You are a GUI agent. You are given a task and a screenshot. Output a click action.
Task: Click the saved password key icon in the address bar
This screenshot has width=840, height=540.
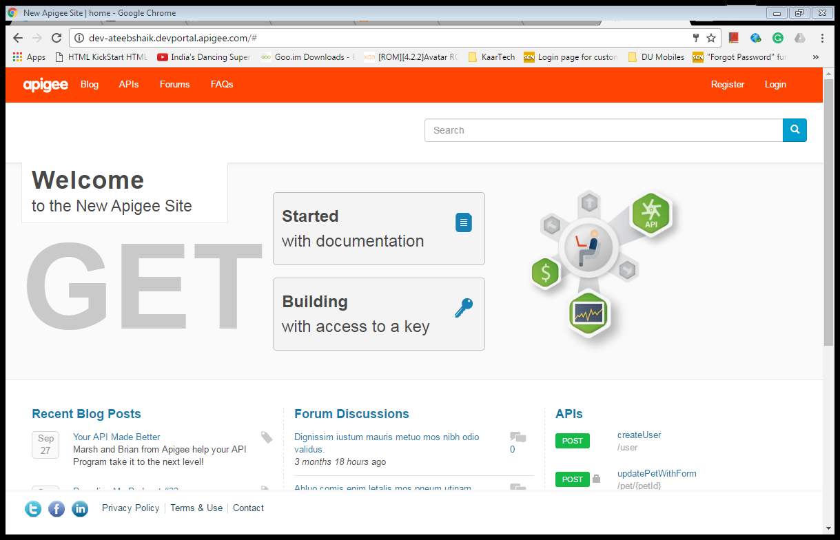(696, 38)
